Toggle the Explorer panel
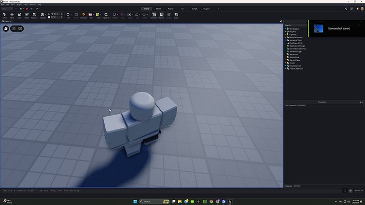Image resolution: width=365 pixels, height=205 pixels. pos(154,15)
